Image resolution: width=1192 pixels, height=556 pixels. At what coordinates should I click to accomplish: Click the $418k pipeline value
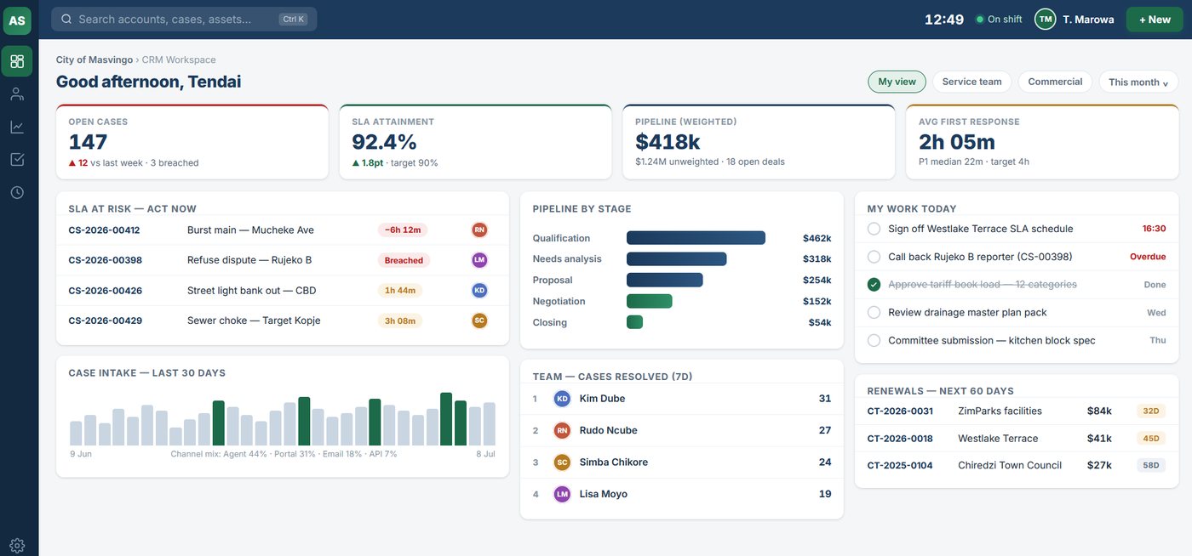pyautogui.click(x=668, y=142)
